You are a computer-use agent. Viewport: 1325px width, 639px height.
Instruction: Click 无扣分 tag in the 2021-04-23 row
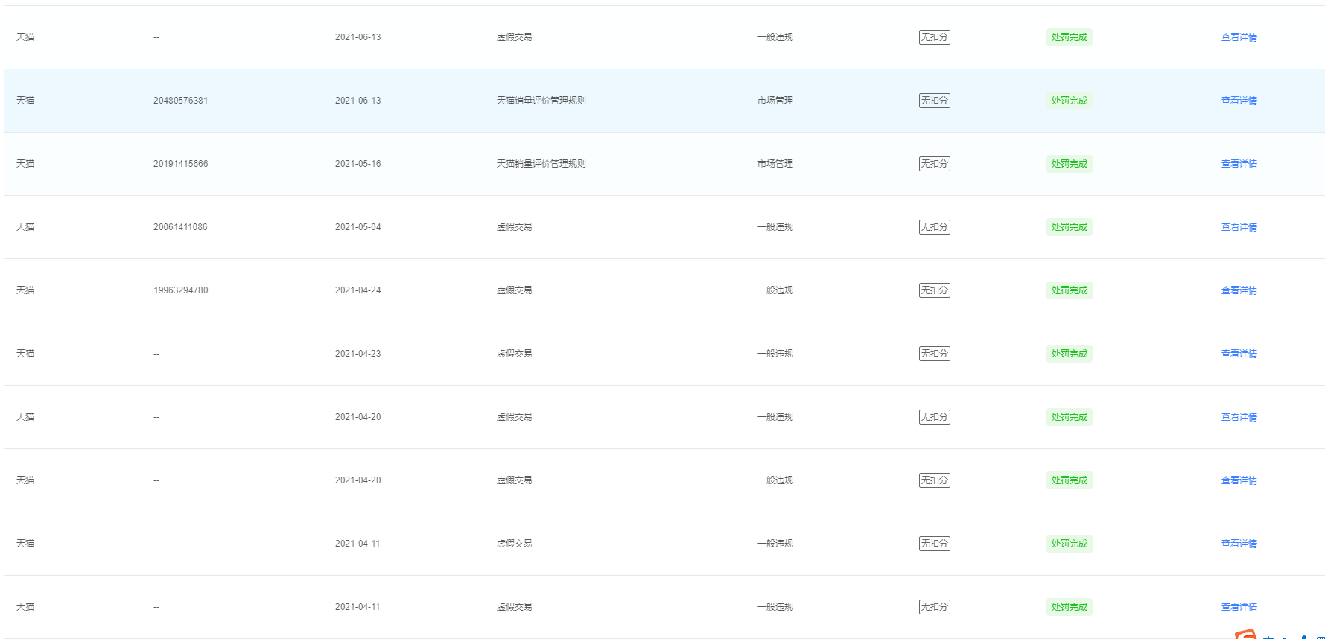coord(934,354)
